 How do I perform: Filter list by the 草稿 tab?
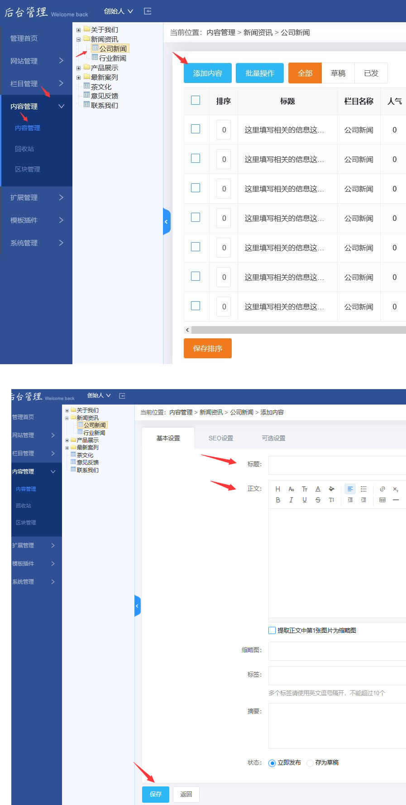coord(338,73)
